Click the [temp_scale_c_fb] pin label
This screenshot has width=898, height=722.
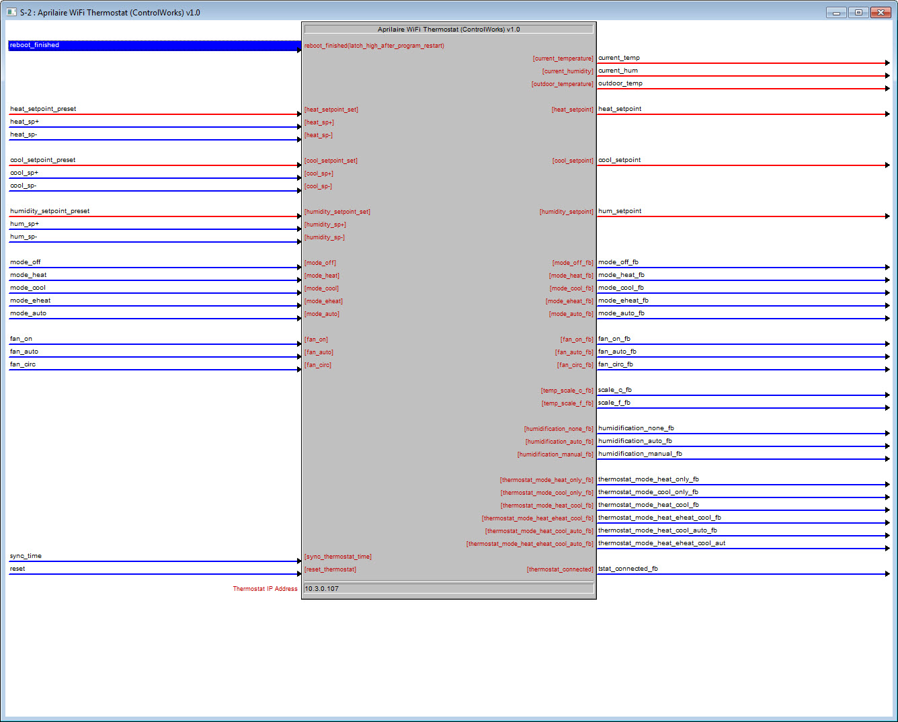[567, 391]
